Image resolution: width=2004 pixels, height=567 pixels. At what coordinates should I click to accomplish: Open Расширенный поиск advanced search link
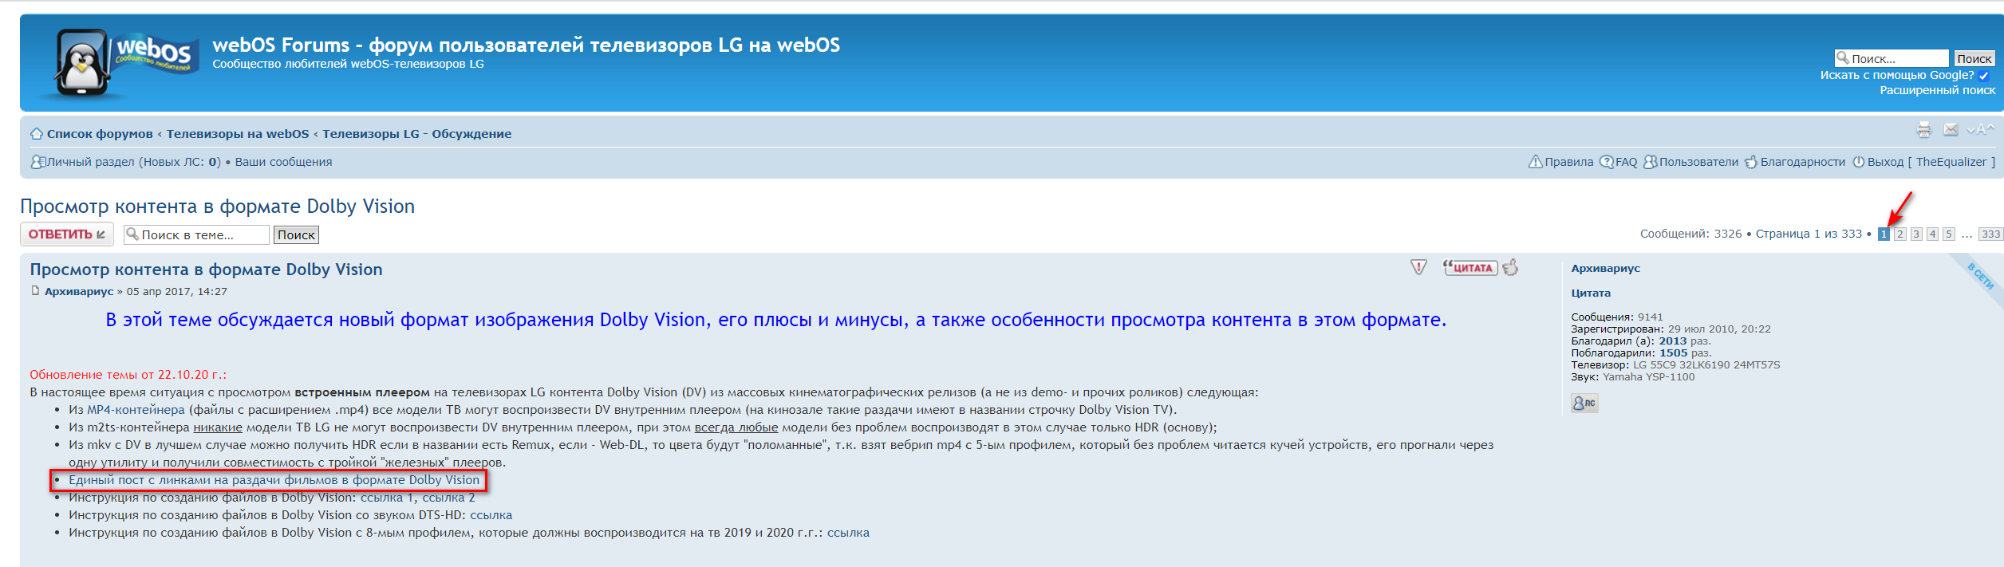(x=1937, y=91)
